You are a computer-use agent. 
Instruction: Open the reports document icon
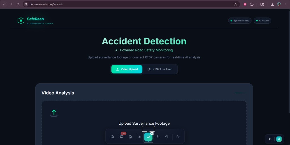(x=130, y=137)
